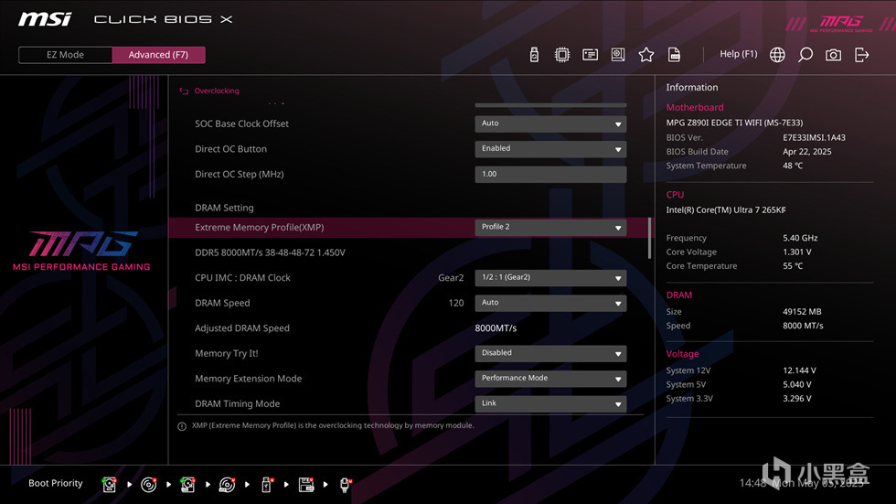
Task: Select the Advanced (F7) mode tab
Action: (x=158, y=55)
